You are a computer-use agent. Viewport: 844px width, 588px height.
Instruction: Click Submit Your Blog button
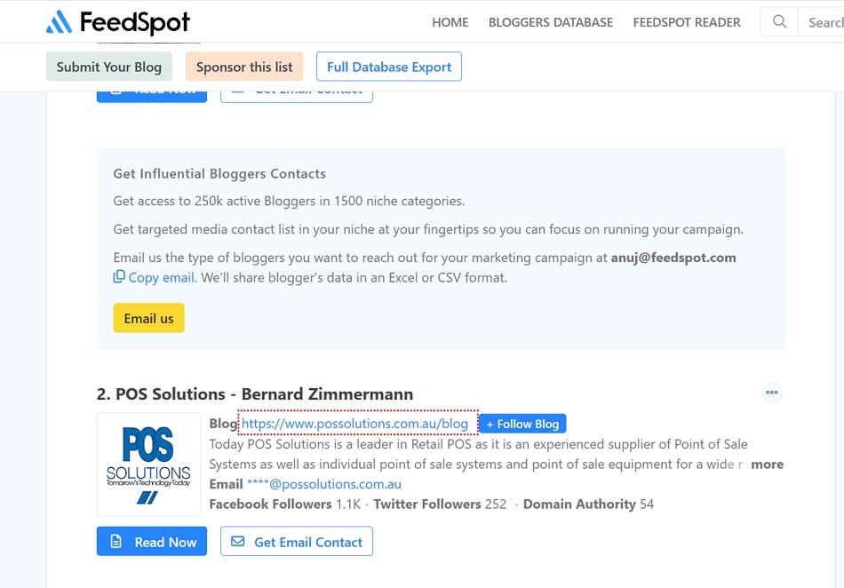click(108, 67)
